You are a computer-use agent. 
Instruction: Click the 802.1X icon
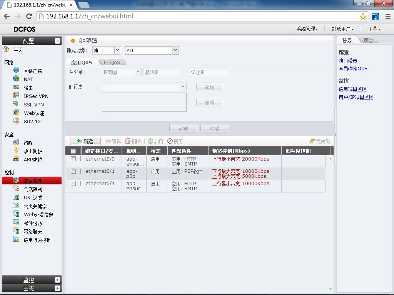tap(16, 121)
